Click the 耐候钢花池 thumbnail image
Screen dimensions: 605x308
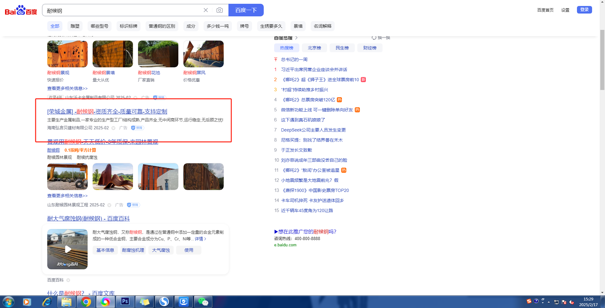(x=158, y=54)
